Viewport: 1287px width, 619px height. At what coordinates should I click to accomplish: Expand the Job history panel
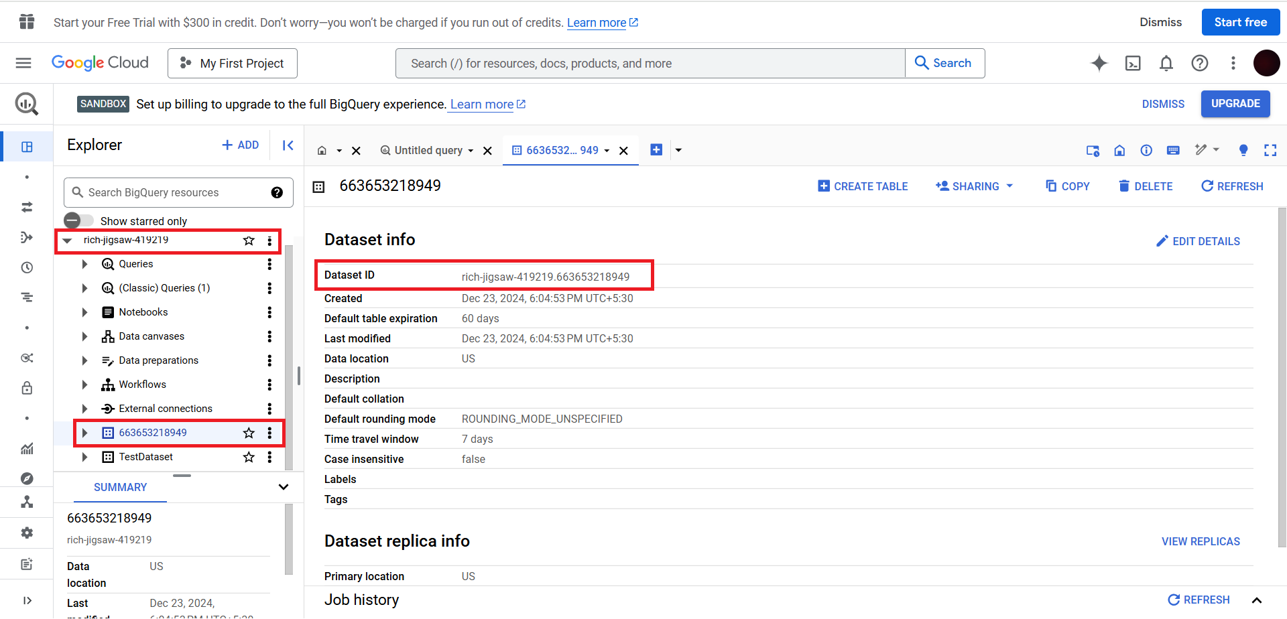click(1257, 600)
